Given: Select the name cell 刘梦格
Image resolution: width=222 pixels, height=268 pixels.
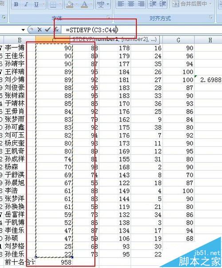Looking at the screenshot, I should coord(20,246).
